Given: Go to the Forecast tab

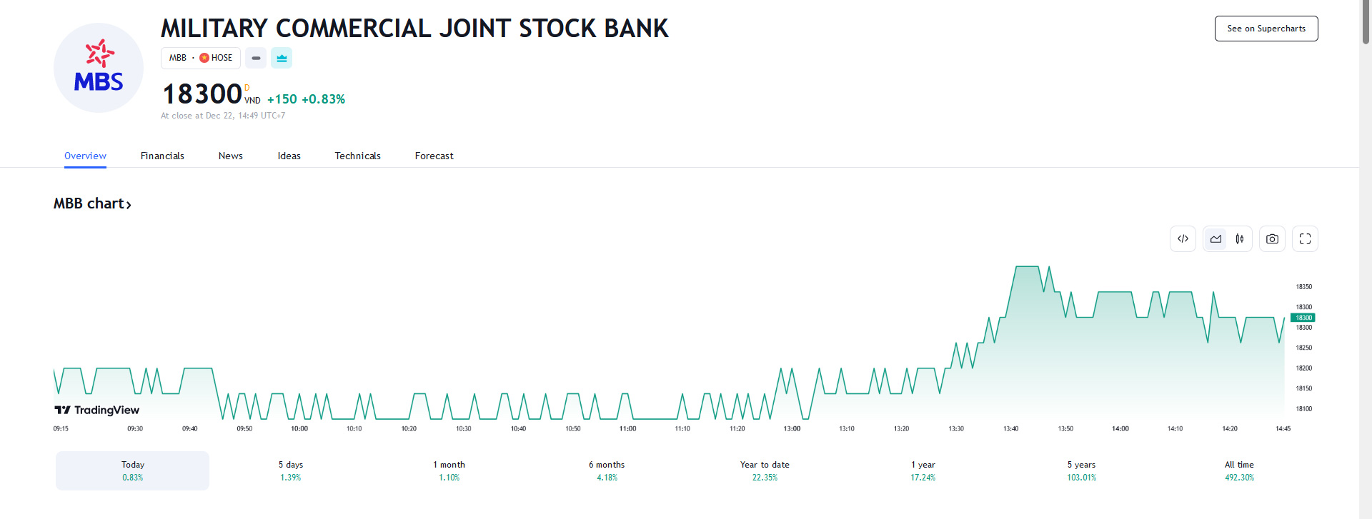Looking at the screenshot, I should pyautogui.click(x=434, y=156).
